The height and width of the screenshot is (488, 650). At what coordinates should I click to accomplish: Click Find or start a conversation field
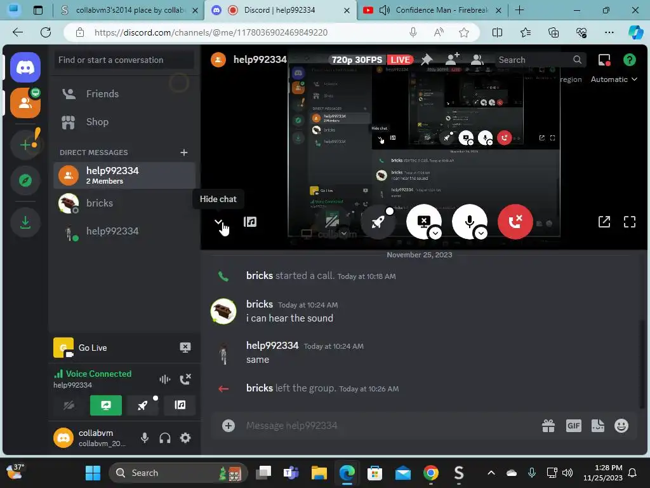pos(124,60)
